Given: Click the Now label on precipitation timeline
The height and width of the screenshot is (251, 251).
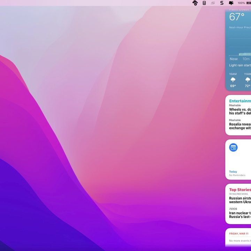Looking at the screenshot, I should (x=234, y=59).
